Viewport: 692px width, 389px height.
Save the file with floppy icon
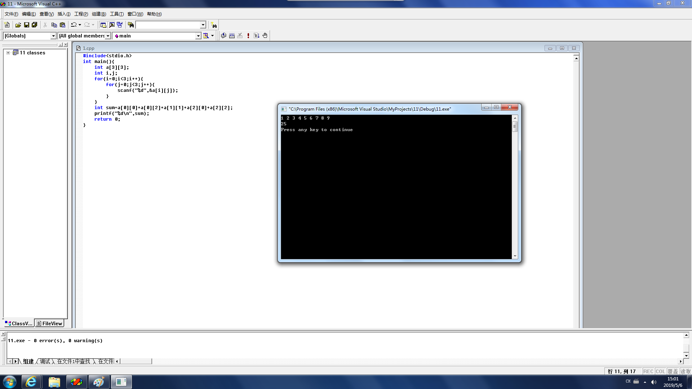26,25
